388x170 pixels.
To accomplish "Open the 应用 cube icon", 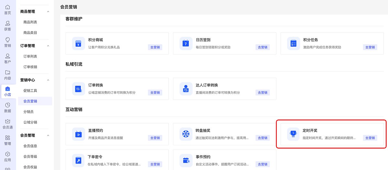I will pyautogui.click(x=7, y=154).
